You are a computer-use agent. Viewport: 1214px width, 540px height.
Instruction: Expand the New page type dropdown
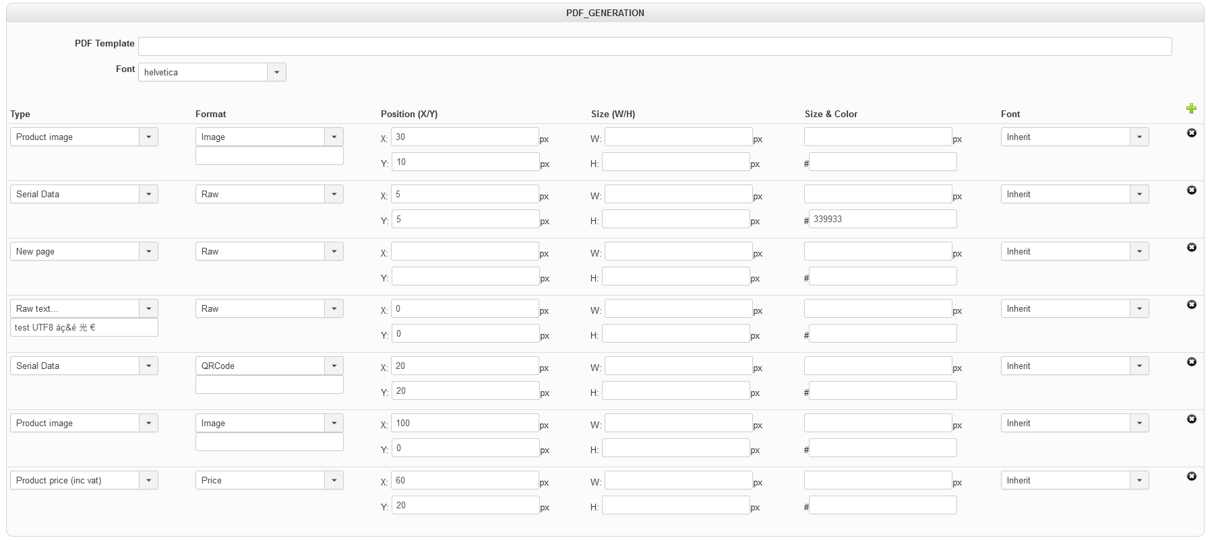pos(148,251)
